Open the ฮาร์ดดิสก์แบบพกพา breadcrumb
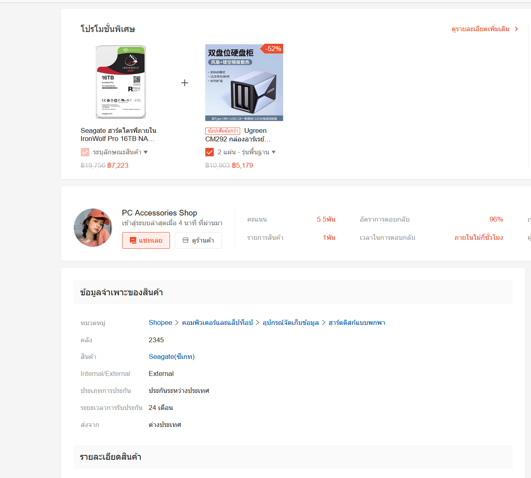Image resolution: width=531 pixels, height=478 pixels. point(357,322)
